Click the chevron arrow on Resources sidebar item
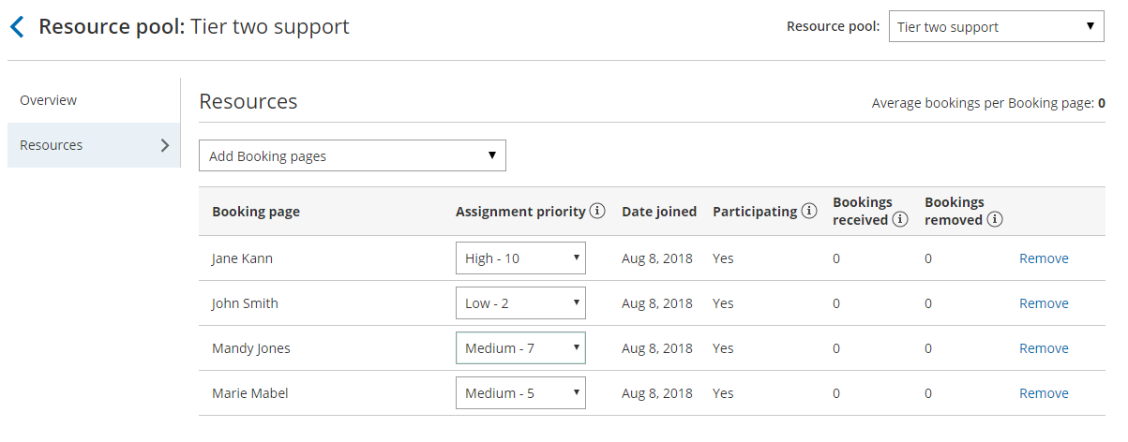The image size is (1128, 442). tap(165, 145)
